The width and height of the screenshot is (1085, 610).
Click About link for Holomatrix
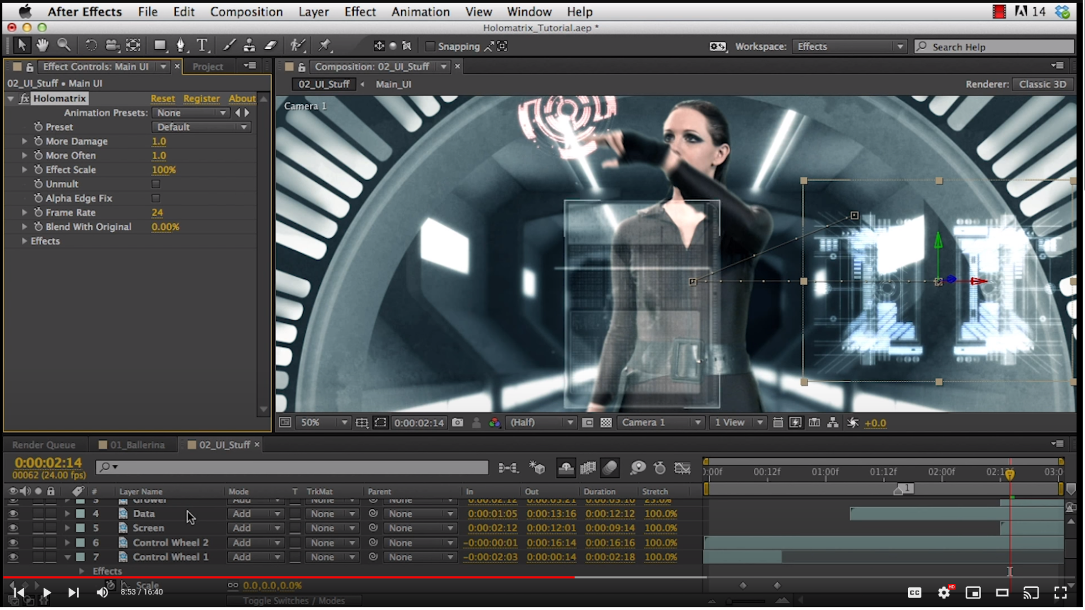(242, 99)
